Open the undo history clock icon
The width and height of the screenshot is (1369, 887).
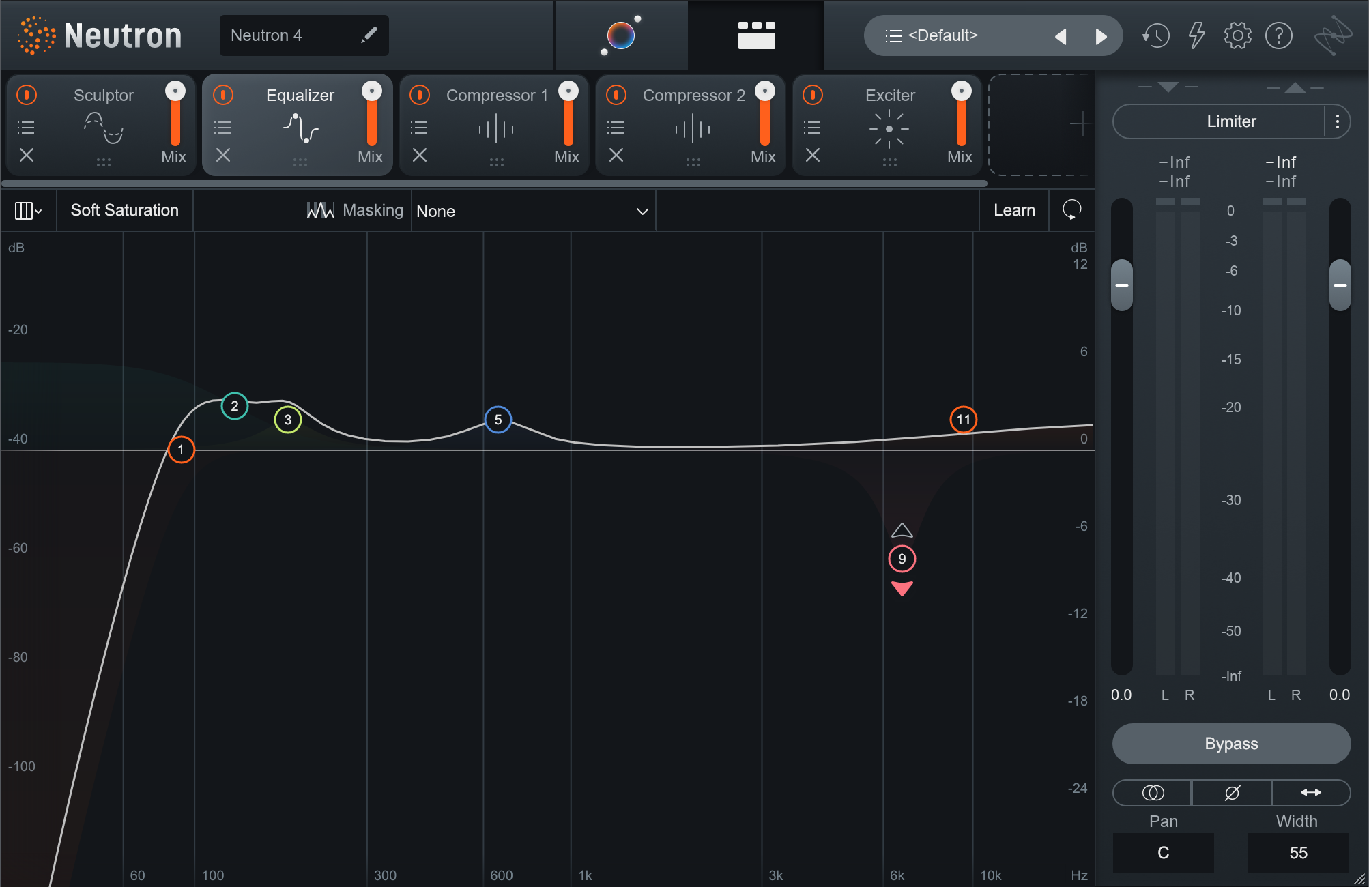[x=1155, y=35]
